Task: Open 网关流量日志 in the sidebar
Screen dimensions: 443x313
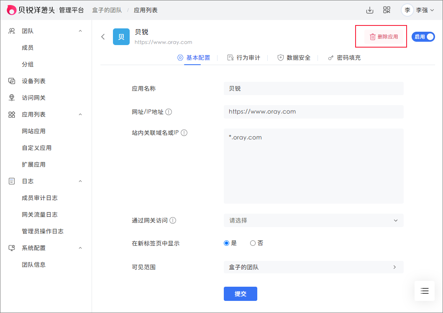Action: [x=40, y=215]
